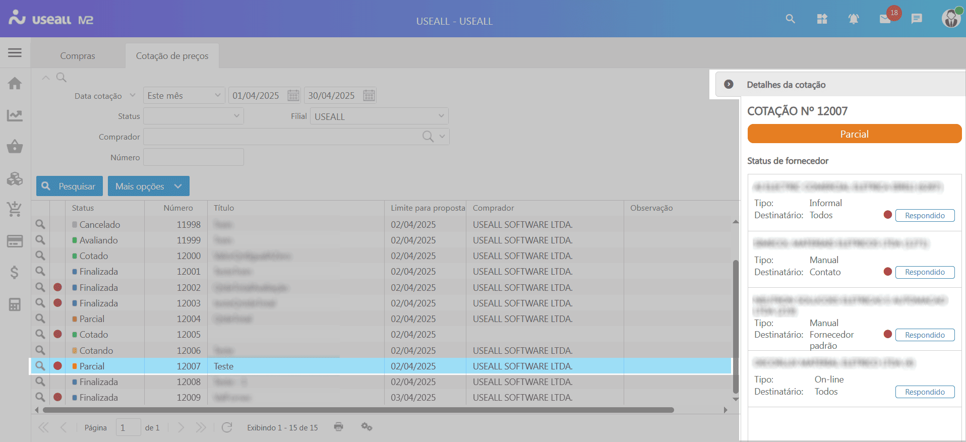966x442 pixels.
Task: Sort by the Comprador column header
Action: click(x=545, y=208)
